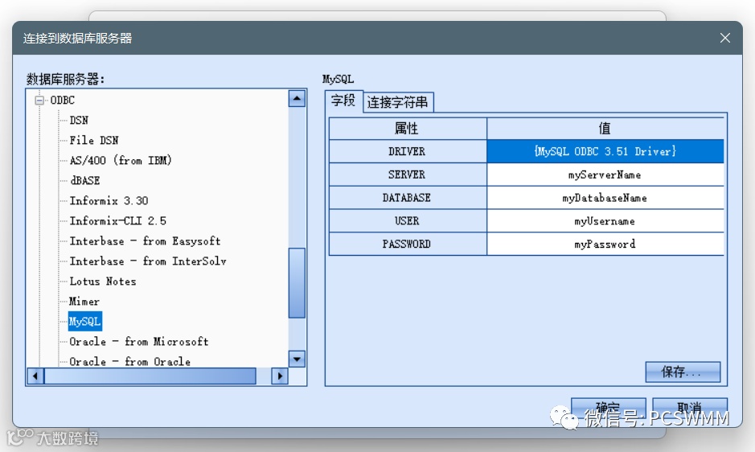Screen dimensions: 755x452
Task: Select the MySQL tree item
Action: click(84, 322)
